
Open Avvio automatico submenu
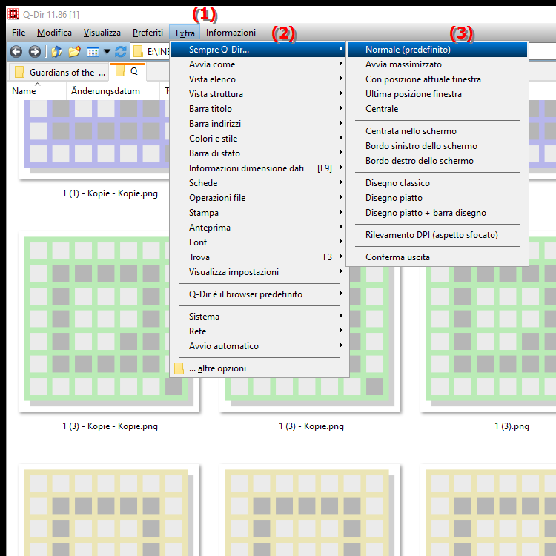pos(259,346)
